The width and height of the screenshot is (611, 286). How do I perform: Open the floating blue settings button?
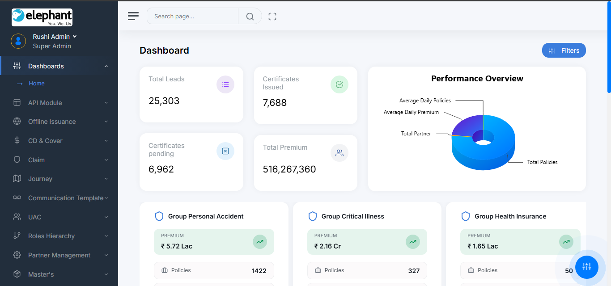coord(587,267)
